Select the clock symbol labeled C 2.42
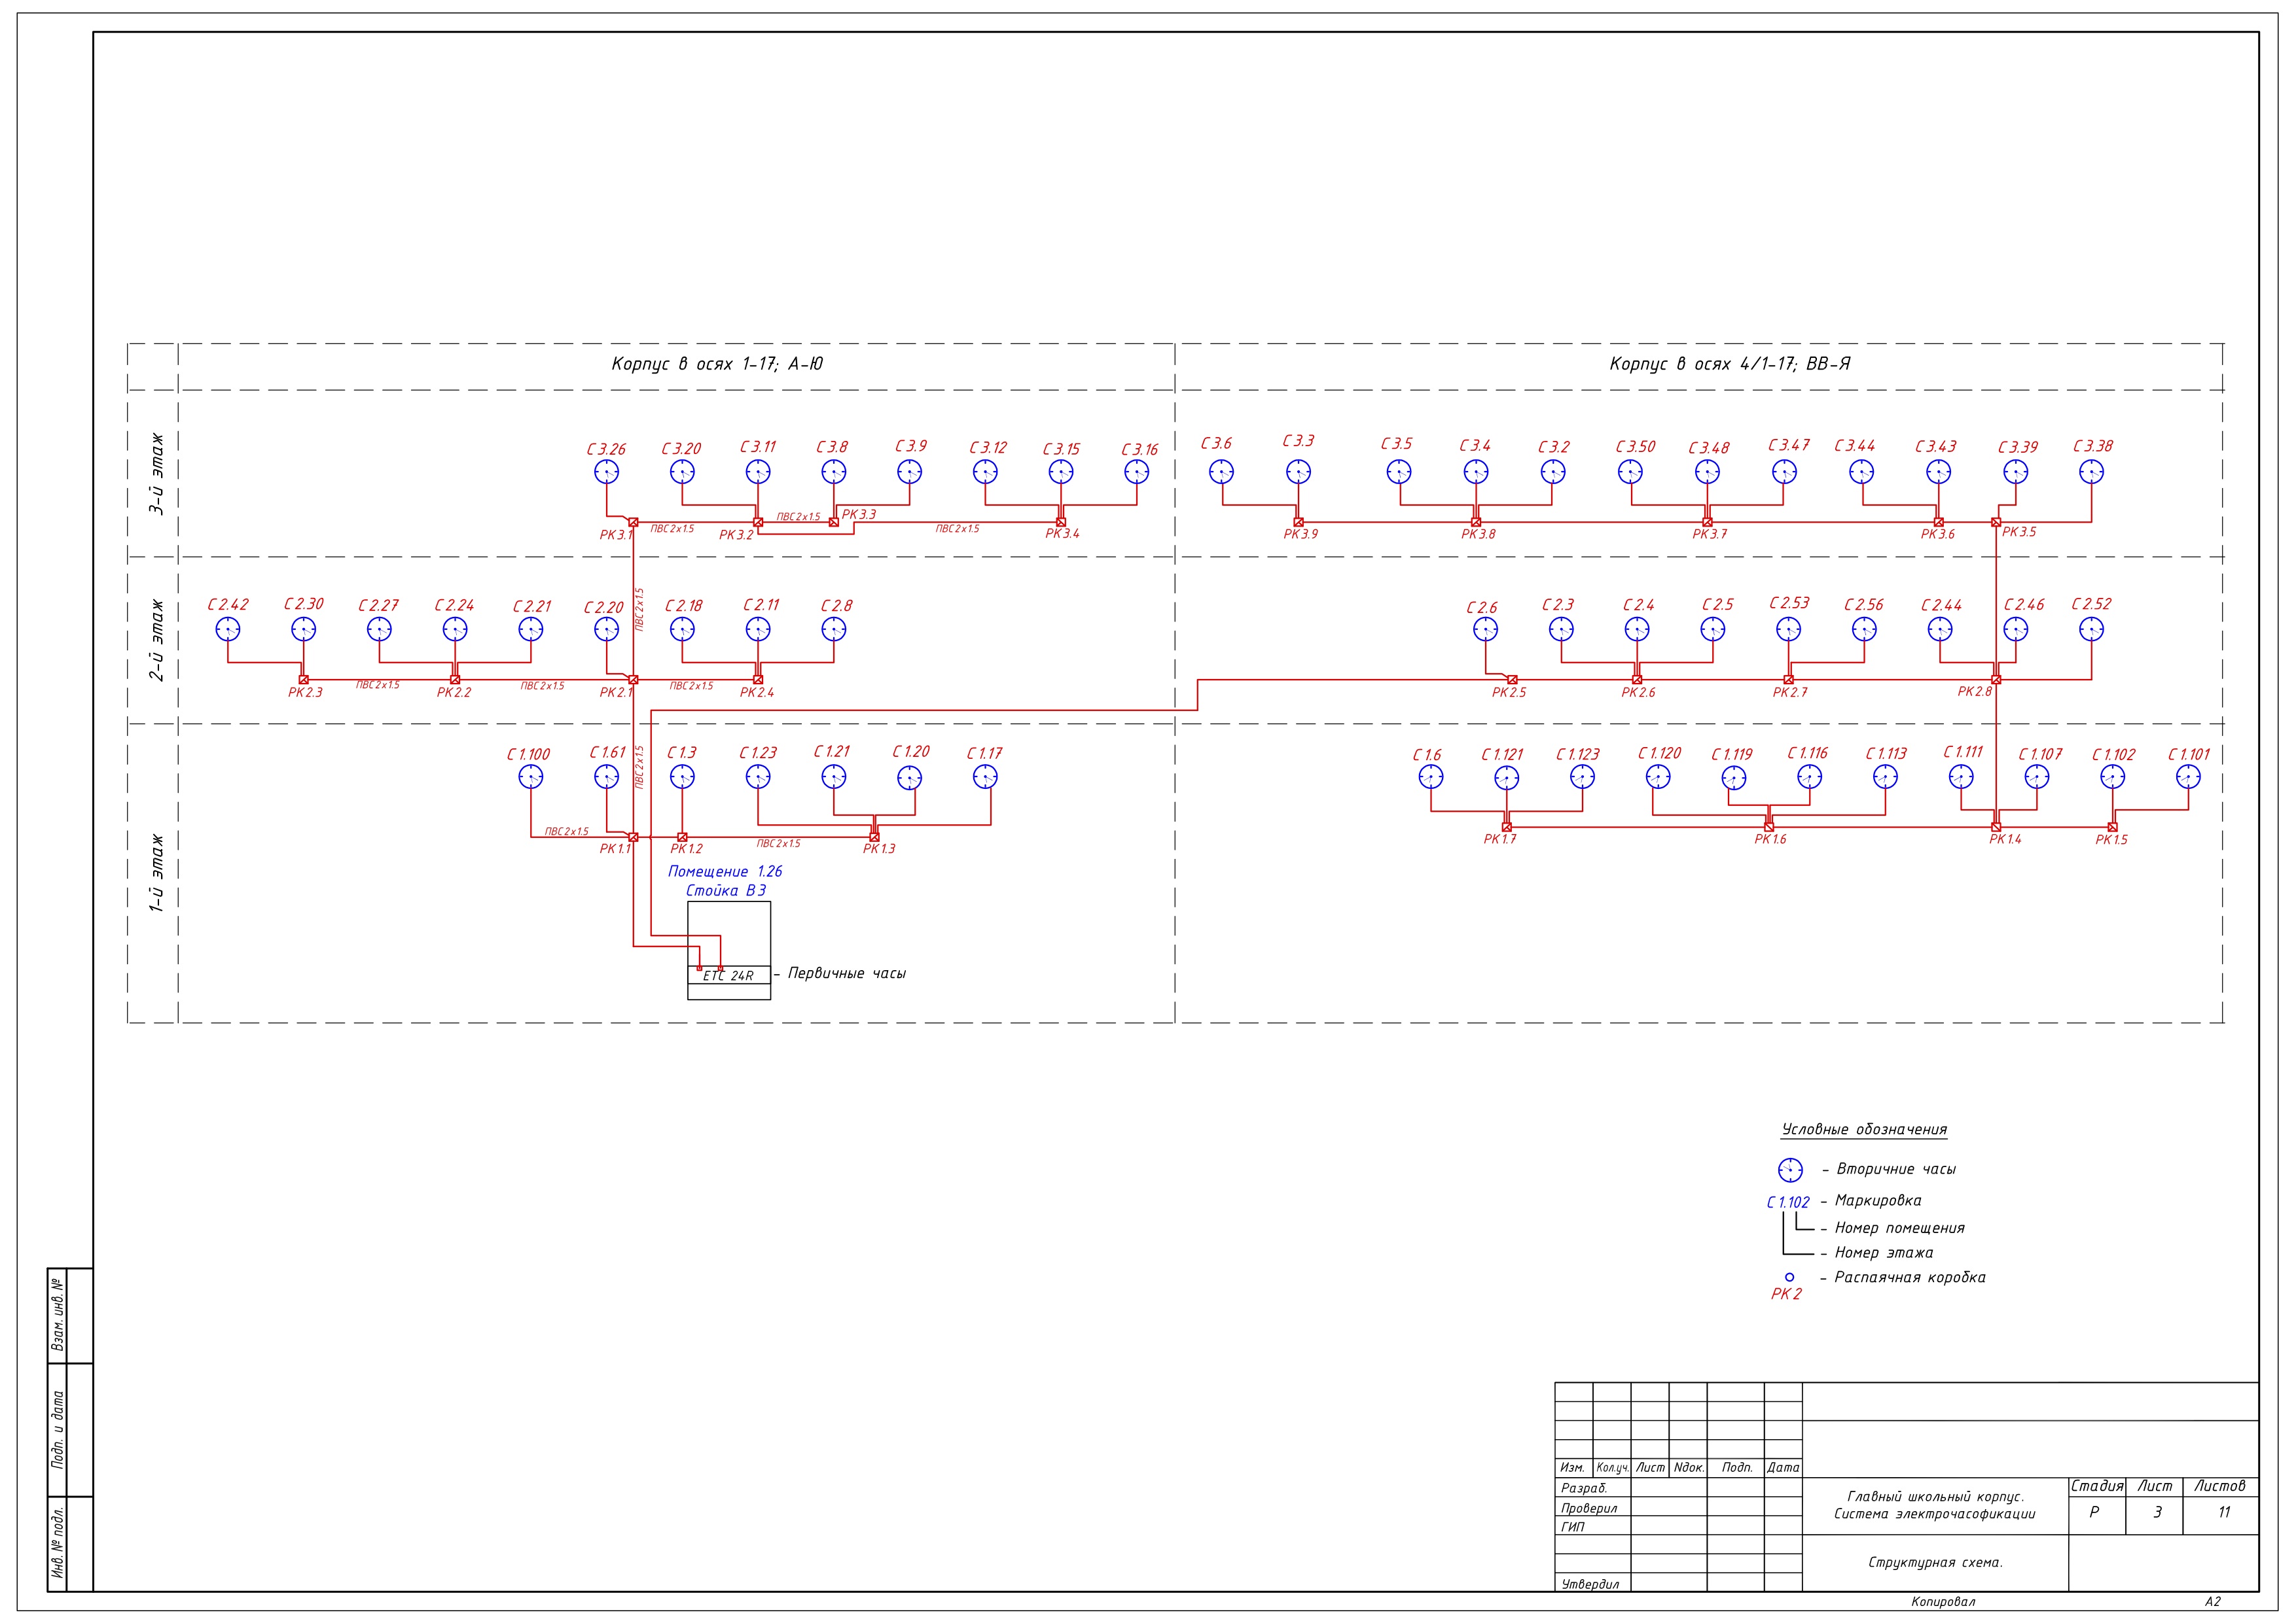The width and height of the screenshot is (2296, 1623). tap(228, 629)
